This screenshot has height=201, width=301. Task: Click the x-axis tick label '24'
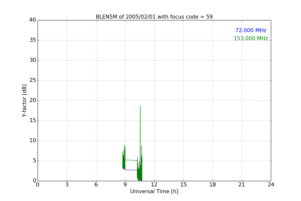click(x=271, y=185)
